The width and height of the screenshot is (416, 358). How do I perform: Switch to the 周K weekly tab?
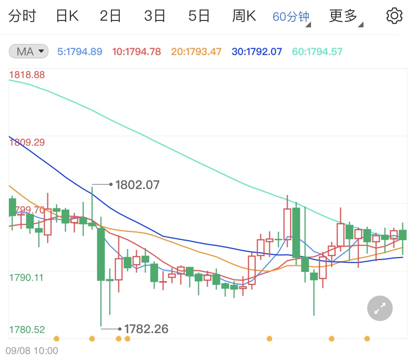244,15
